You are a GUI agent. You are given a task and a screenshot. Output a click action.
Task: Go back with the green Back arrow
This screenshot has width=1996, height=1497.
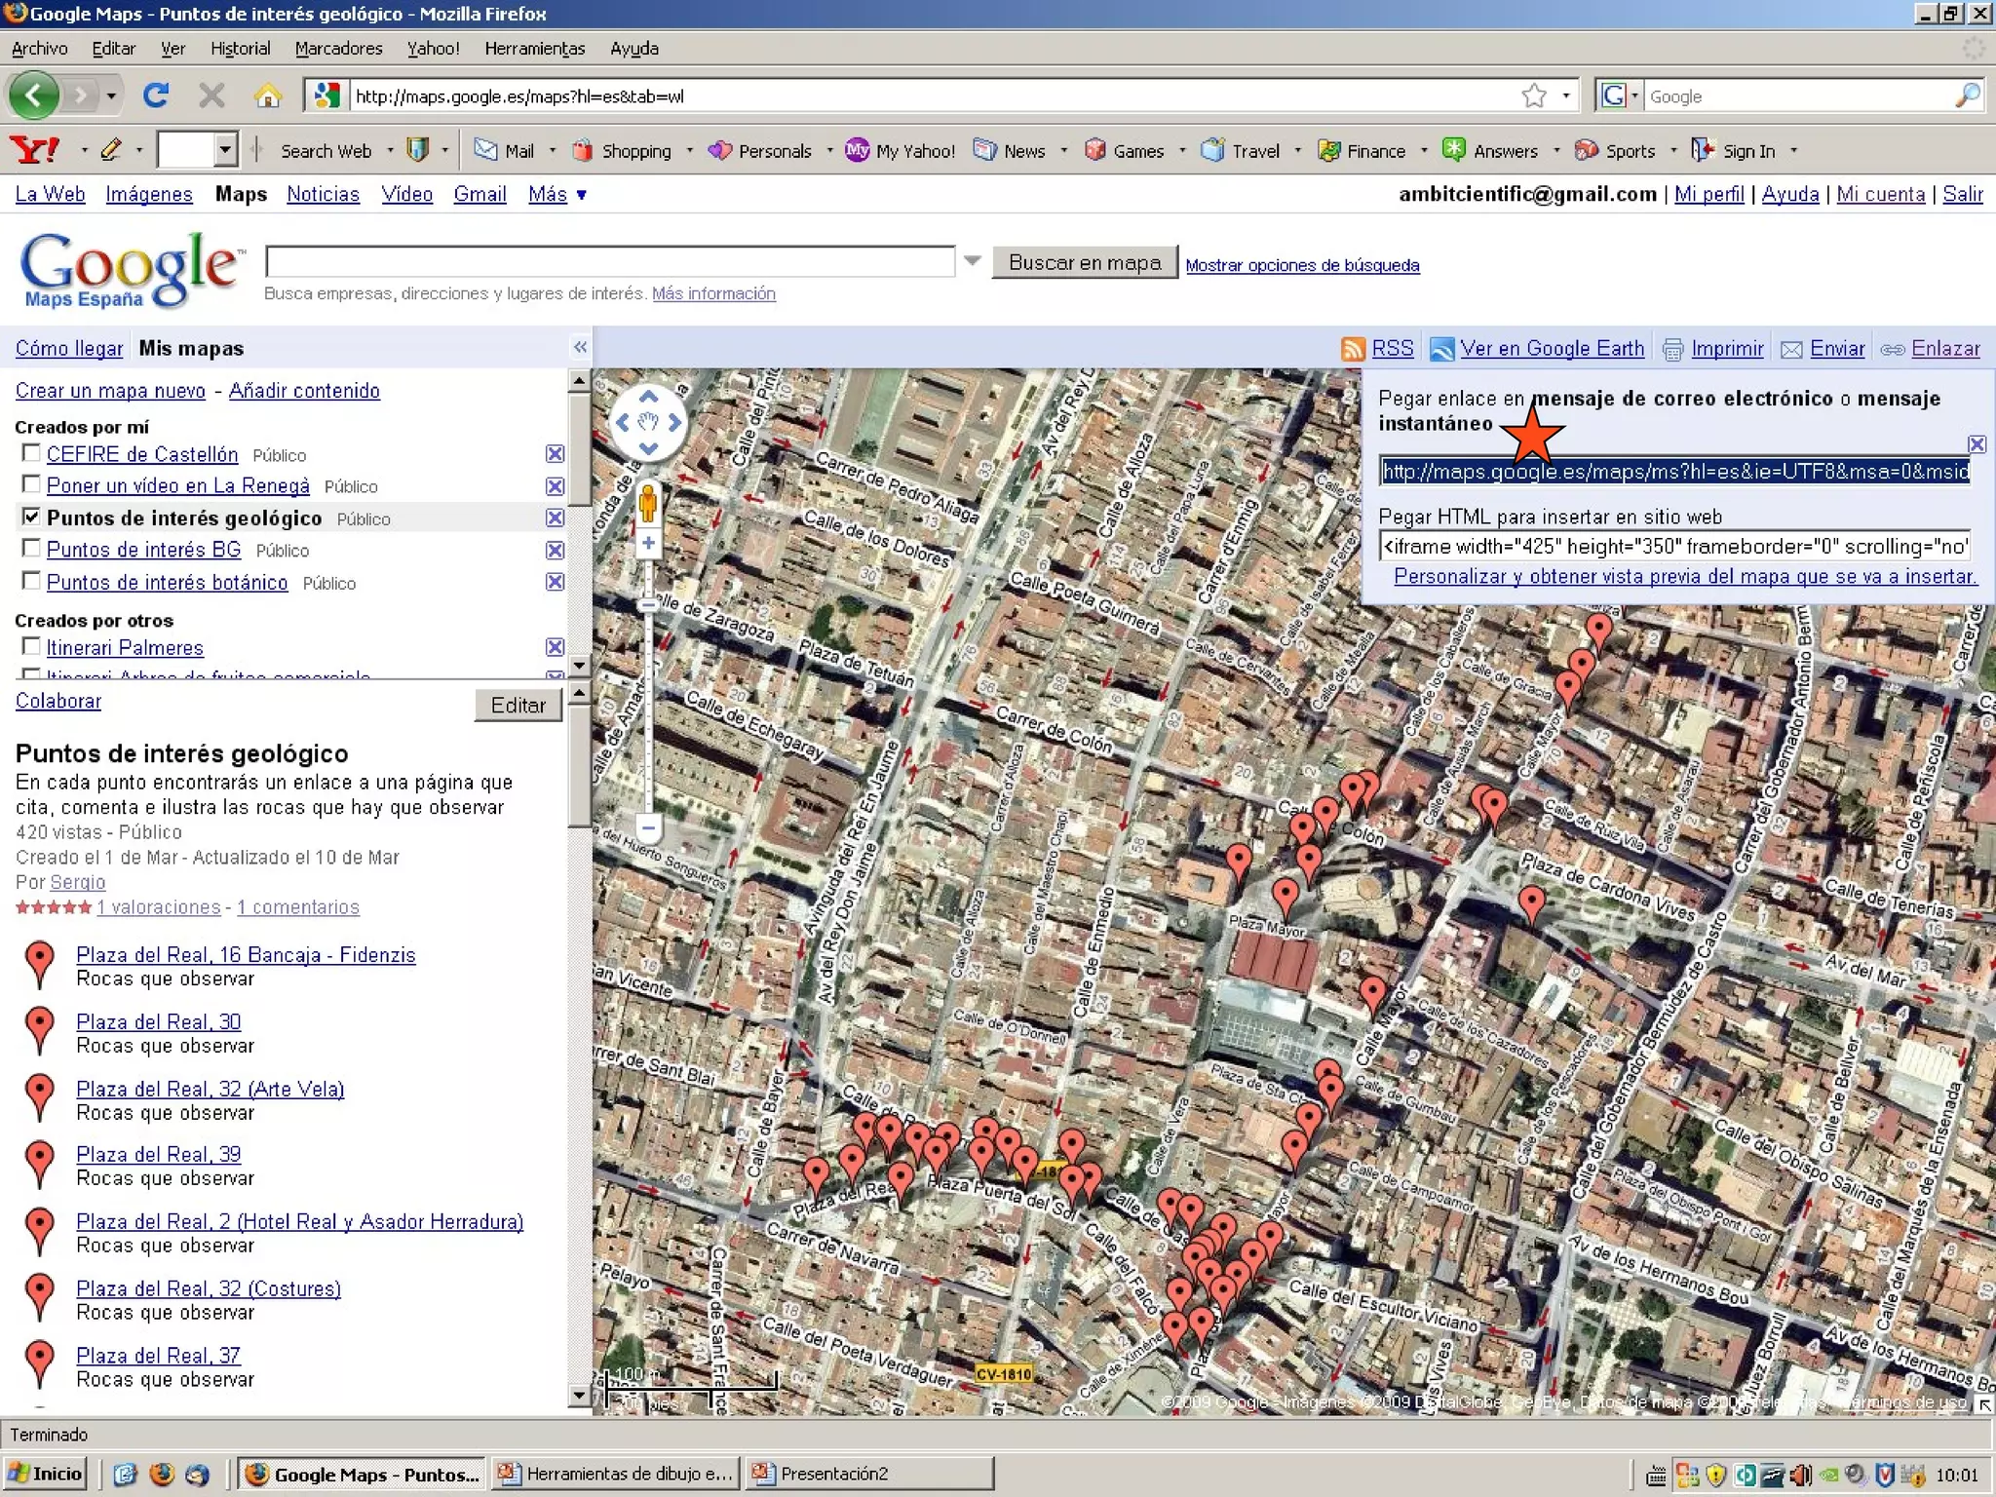point(34,96)
